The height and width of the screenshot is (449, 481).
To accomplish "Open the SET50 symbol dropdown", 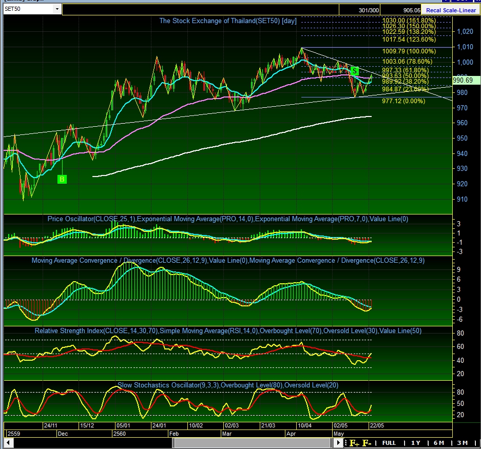I will tap(55, 9).
